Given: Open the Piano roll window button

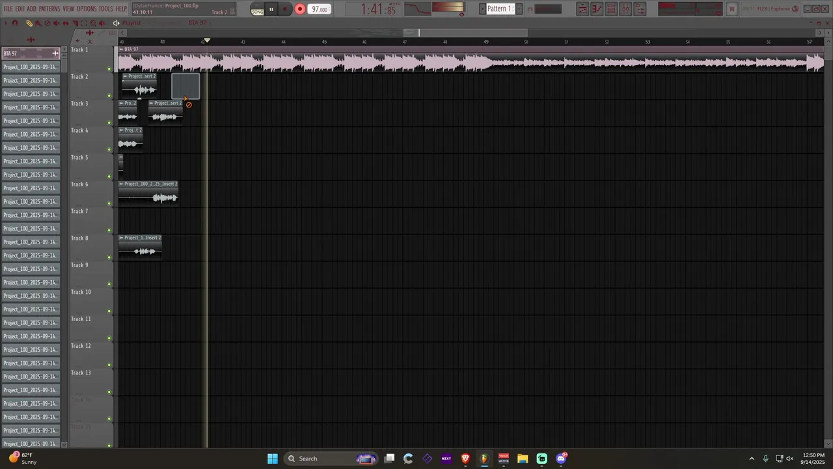Looking at the screenshot, I should click(x=597, y=9).
